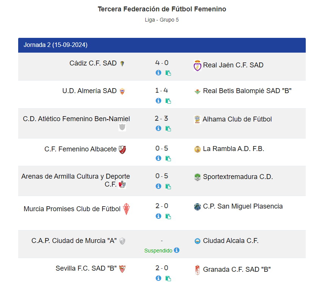Select La Rambla A.D. F.B. team name
Viewport: 319px width, 285px height.
(x=233, y=149)
